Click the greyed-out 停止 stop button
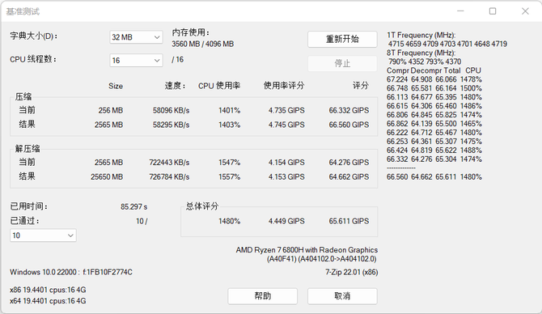The width and height of the screenshot is (542, 314). click(342, 64)
